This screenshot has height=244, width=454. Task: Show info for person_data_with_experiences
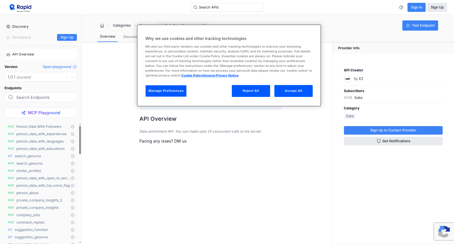pos(73,134)
